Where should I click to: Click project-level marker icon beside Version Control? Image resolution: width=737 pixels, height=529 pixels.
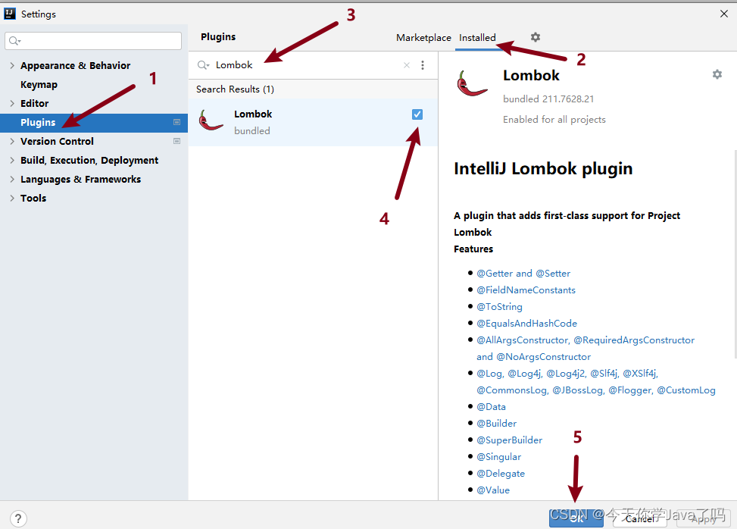click(176, 141)
